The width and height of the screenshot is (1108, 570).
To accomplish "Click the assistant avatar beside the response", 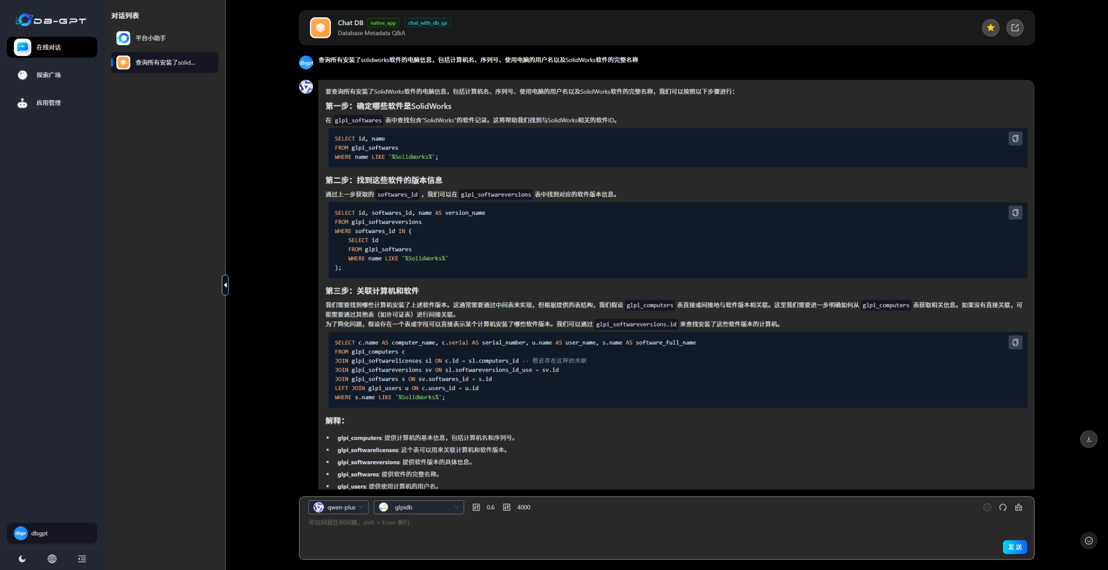I will coord(306,87).
